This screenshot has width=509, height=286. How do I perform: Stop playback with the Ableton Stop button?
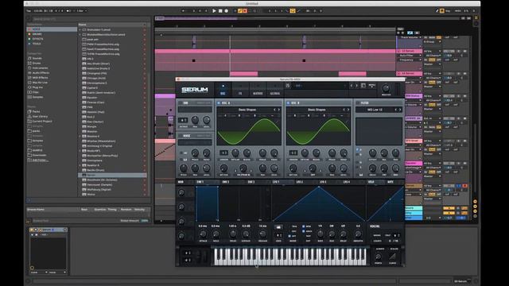(x=220, y=10)
